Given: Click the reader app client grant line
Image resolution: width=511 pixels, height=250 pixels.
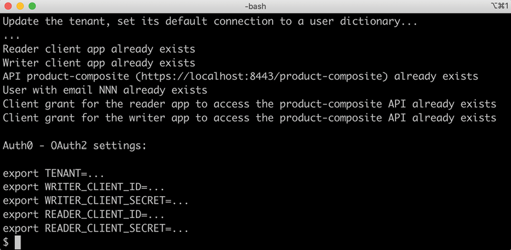Looking at the screenshot, I should (x=249, y=104).
